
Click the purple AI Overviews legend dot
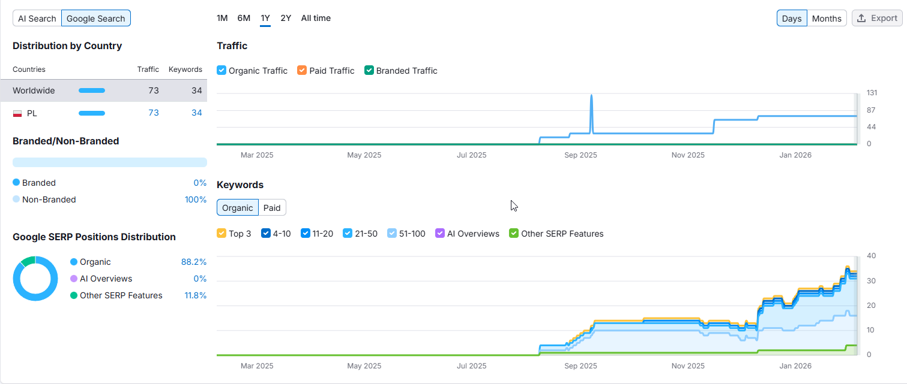(x=74, y=279)
